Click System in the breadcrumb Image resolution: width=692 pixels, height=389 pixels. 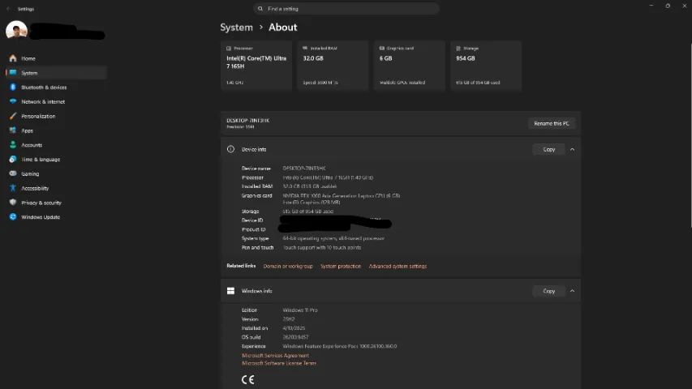[237, 28]
